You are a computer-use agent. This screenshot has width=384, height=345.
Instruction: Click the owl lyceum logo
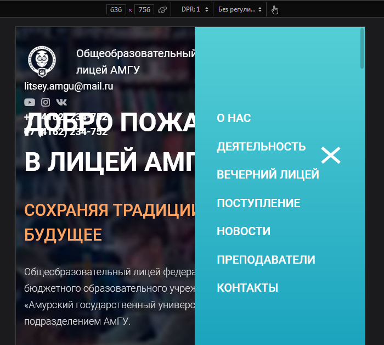[42, 61]
